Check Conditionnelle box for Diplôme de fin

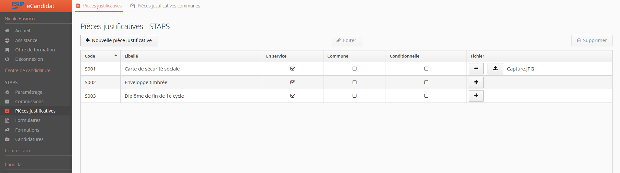426,96
